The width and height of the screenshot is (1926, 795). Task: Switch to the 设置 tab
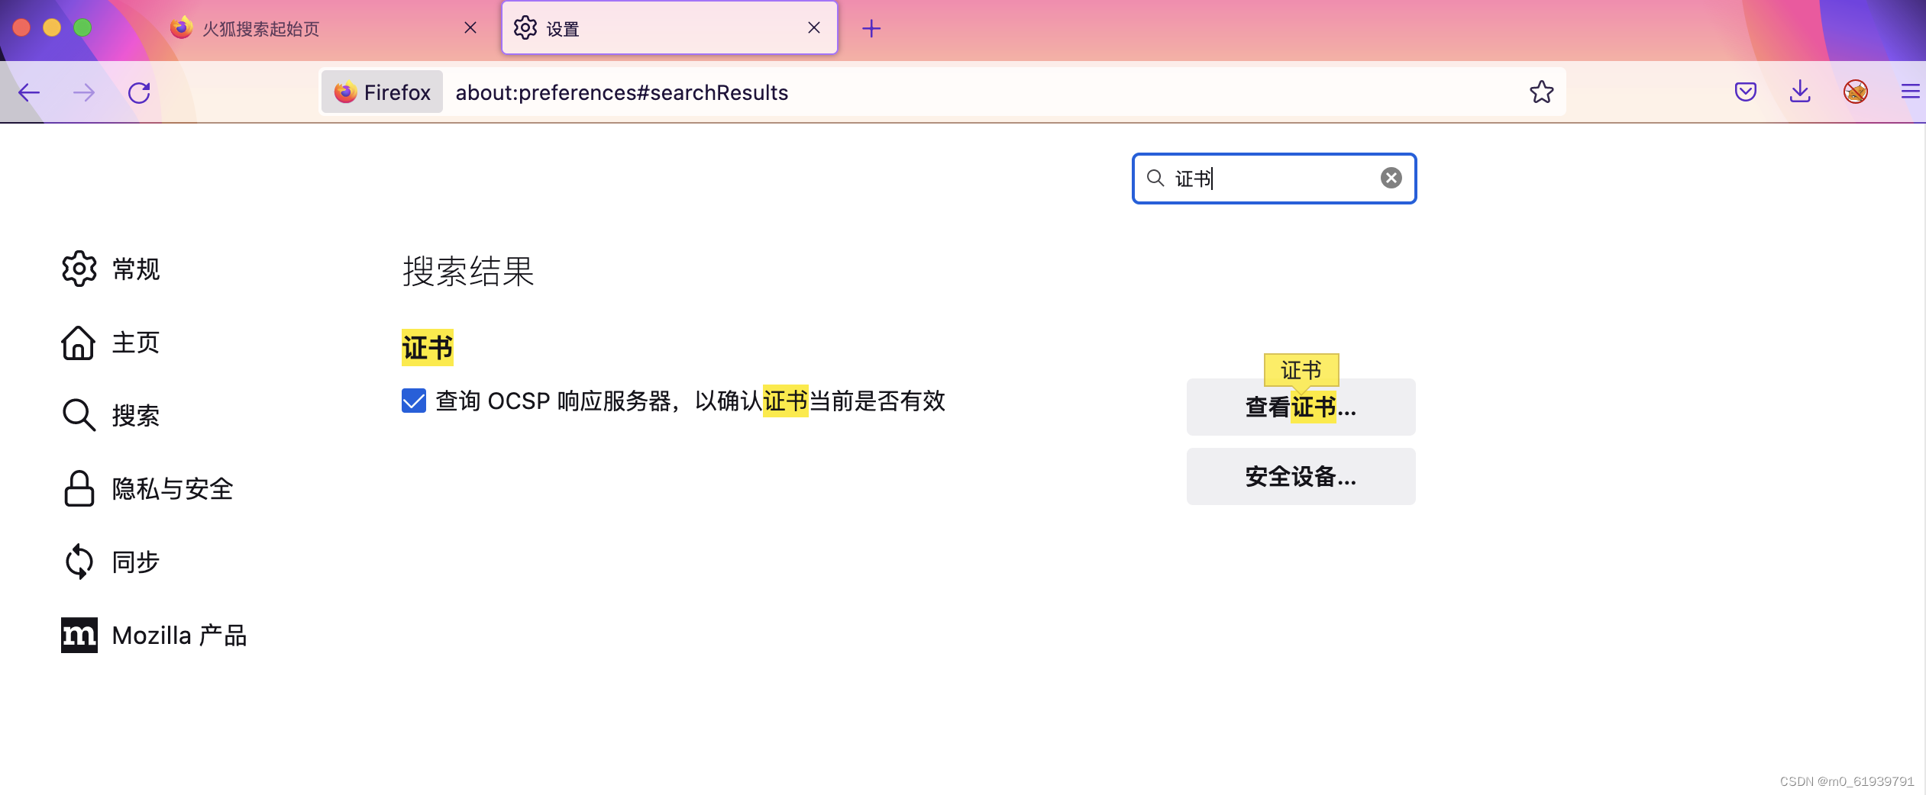coord(561,27)
